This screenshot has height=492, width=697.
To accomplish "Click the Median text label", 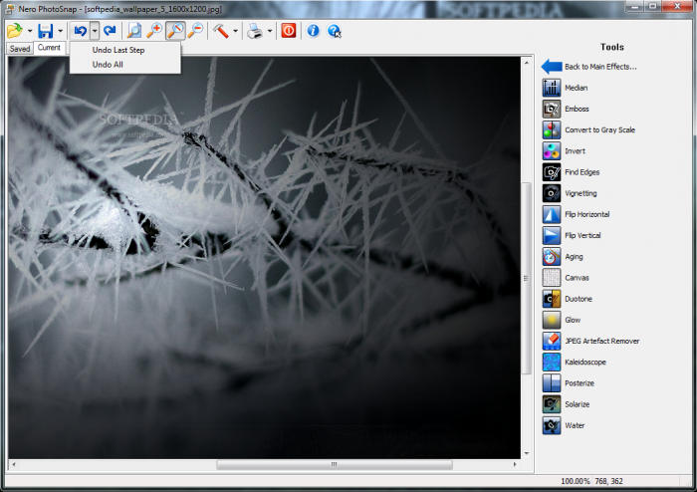I will (577, 88).
